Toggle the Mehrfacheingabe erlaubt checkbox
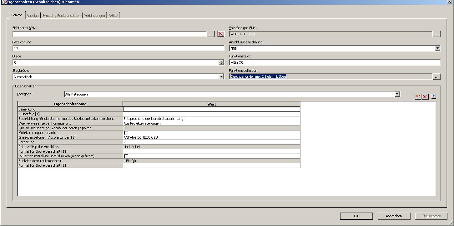 pos(126,133)
